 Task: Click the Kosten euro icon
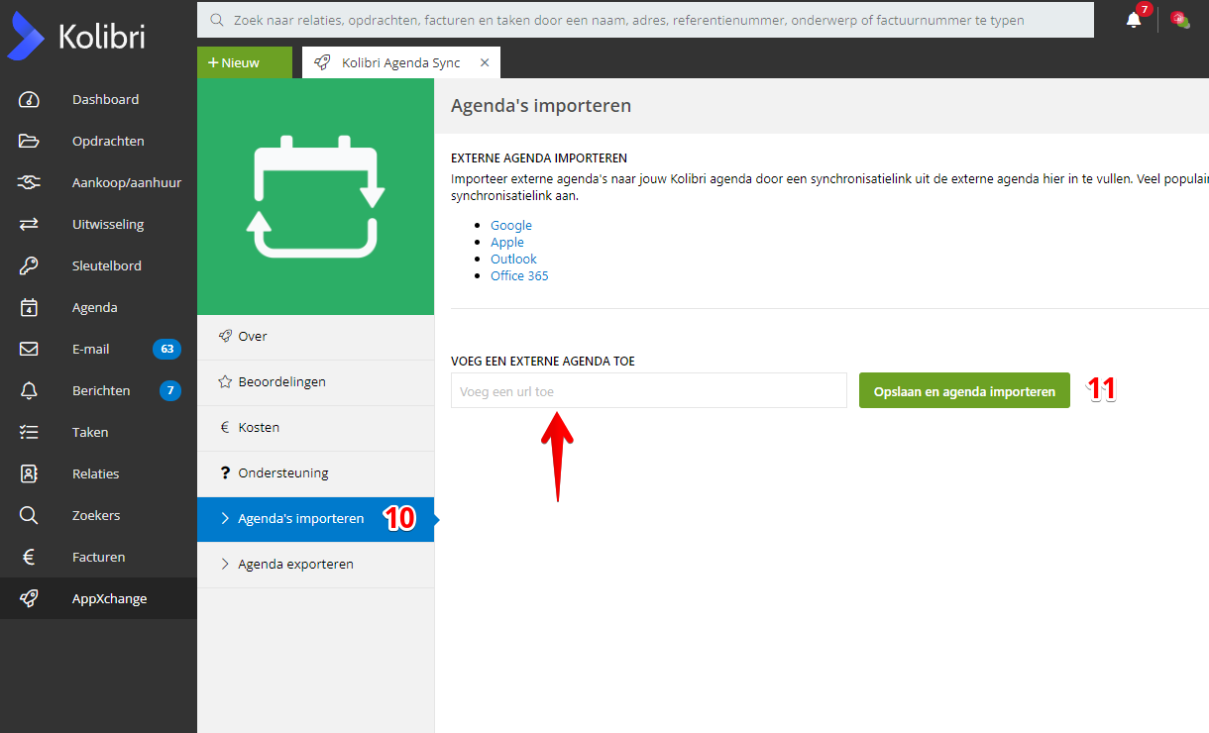[x=225, y=428]
